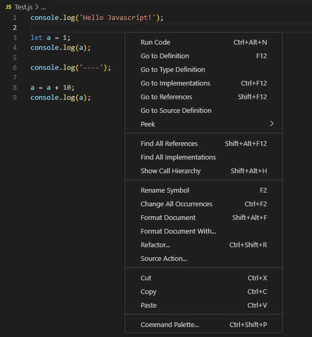
Task: Choose Source Action... entry
Action: coord(204,259)
